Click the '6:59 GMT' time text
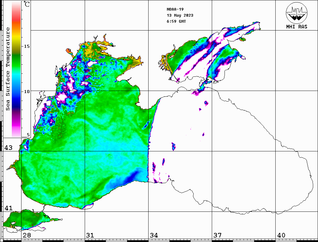318x242 pixels. (176, 21)
